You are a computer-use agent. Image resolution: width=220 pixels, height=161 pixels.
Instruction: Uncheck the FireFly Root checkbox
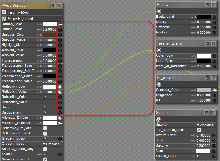point(4,12)
